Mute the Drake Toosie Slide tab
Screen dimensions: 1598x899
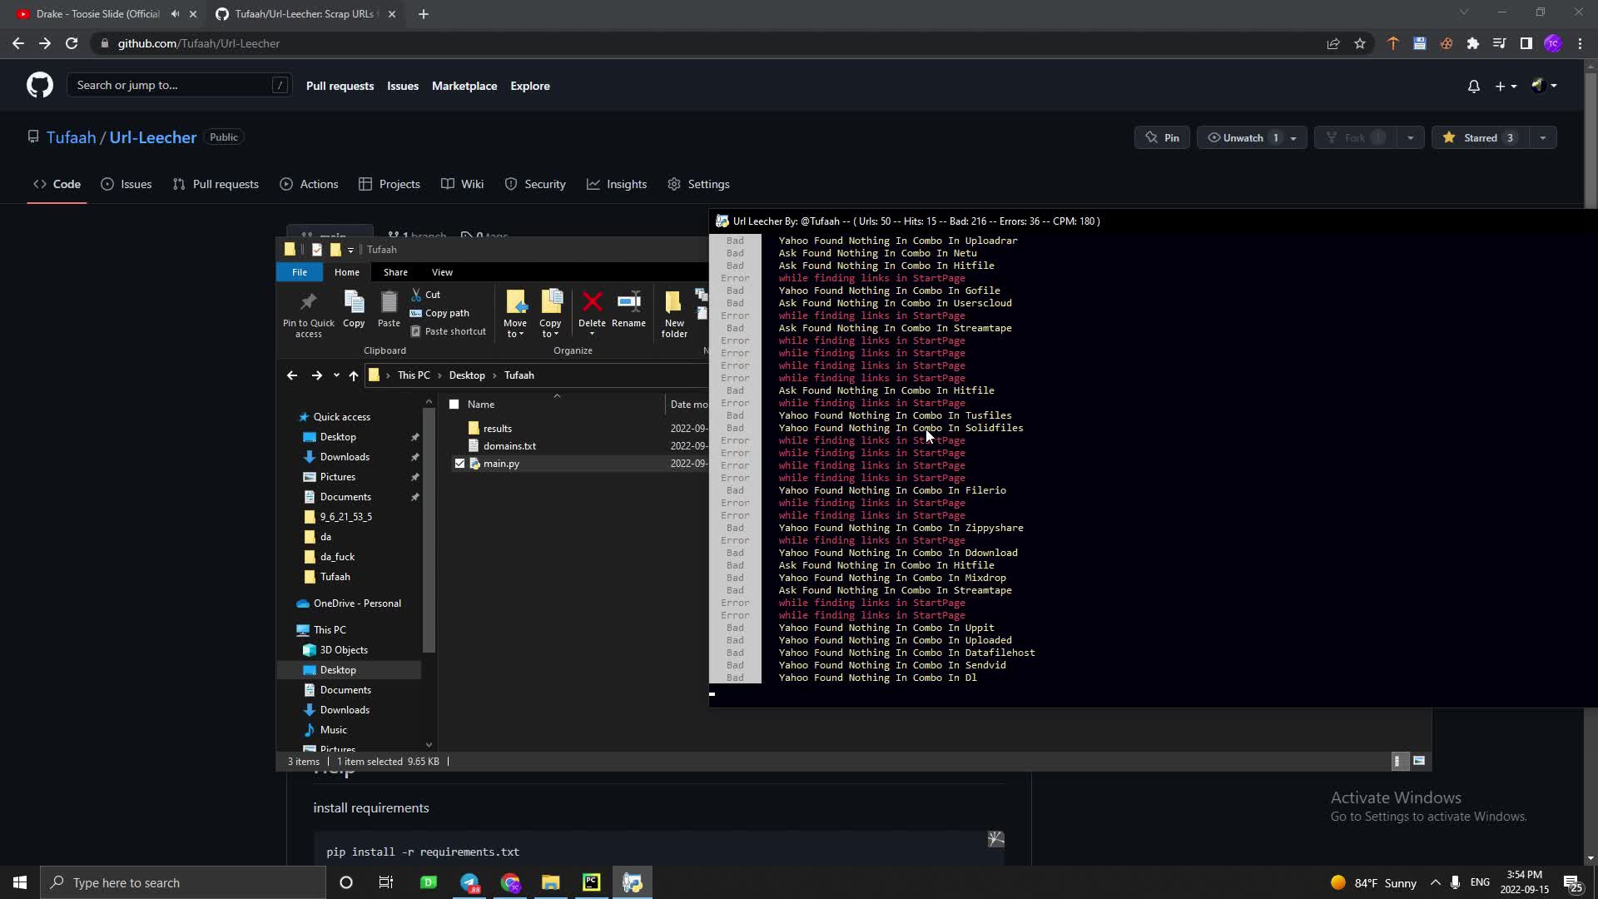click(x=175, y=14)
